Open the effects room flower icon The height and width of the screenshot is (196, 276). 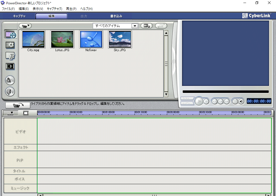tap(10, 45)
